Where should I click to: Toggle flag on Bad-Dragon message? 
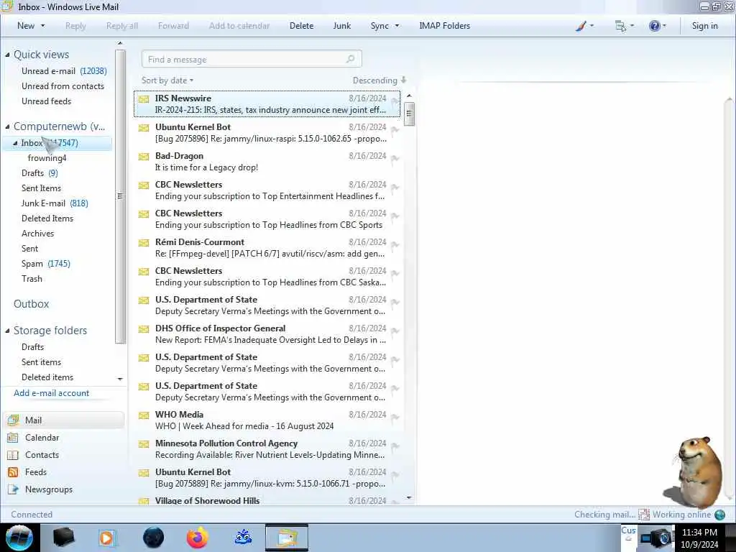tap(395, 159)
